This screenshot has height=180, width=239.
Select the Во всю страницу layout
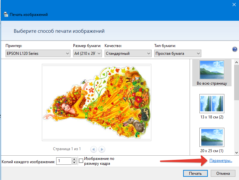click(212, 73)
